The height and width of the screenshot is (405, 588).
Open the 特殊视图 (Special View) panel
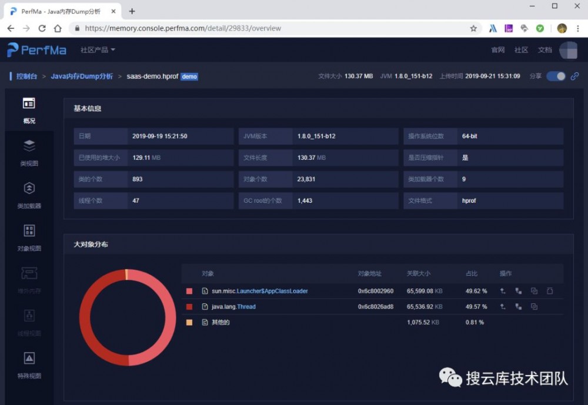point(29,363)
